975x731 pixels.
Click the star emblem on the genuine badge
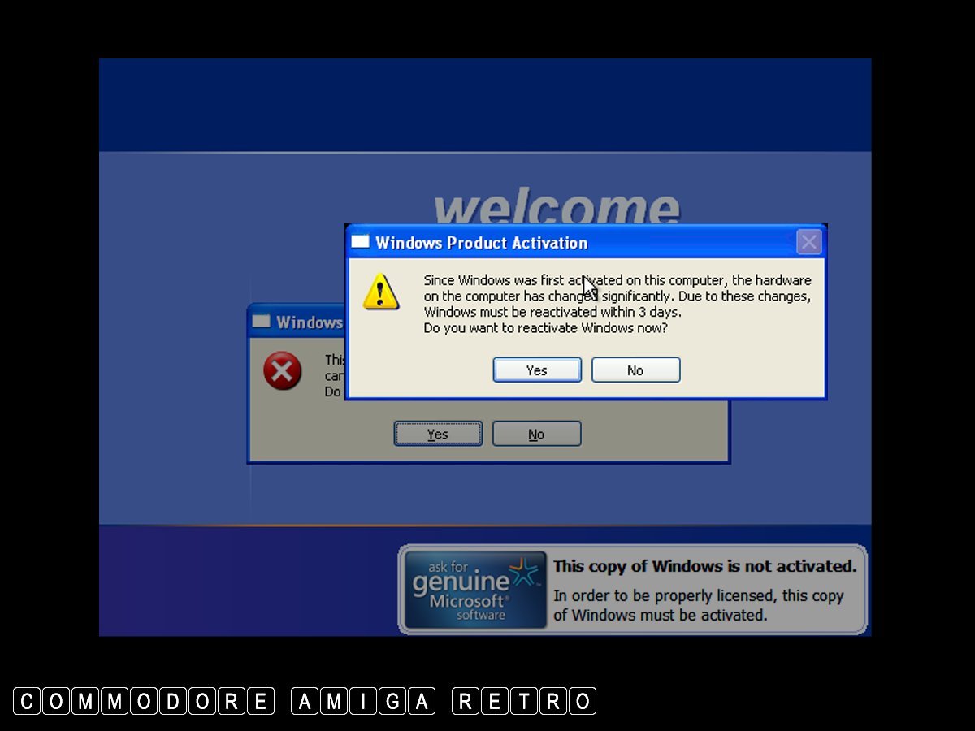tap(524, 571)
